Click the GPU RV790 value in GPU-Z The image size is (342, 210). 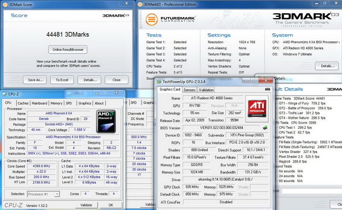click(x=195, y=105)
